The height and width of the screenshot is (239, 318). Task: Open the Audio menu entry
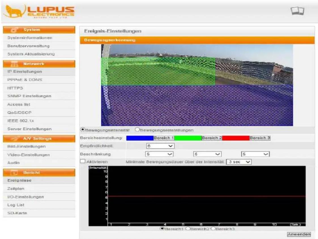coord(39,163)
